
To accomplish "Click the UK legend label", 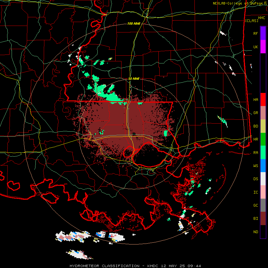I will [x=255, y=47].
